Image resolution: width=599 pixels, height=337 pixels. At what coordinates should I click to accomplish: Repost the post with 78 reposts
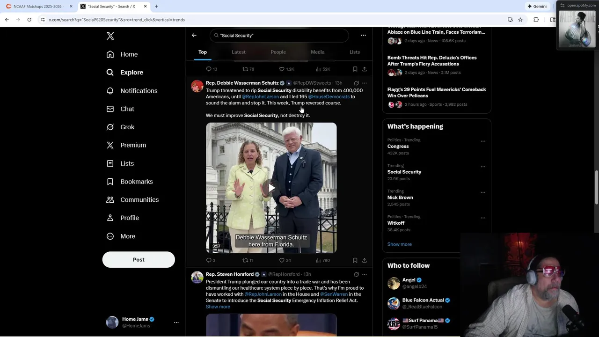(x=248, y=69)
